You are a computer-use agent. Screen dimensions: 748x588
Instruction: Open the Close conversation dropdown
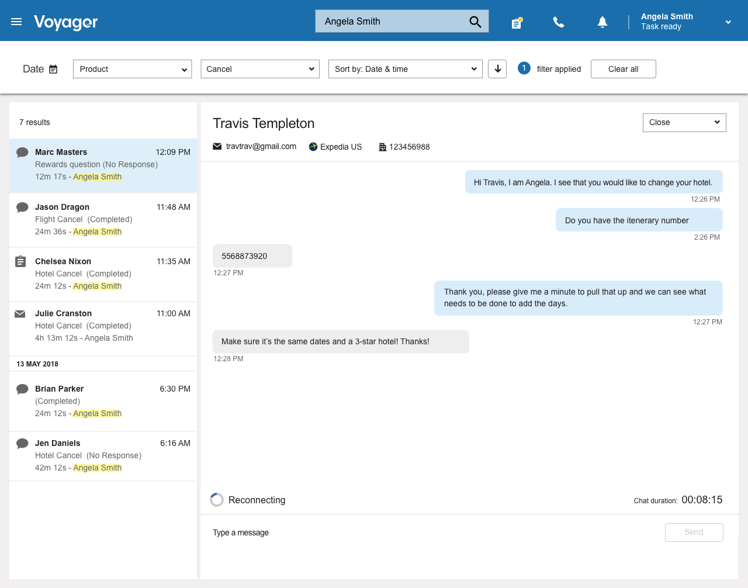tap(684, 123)
